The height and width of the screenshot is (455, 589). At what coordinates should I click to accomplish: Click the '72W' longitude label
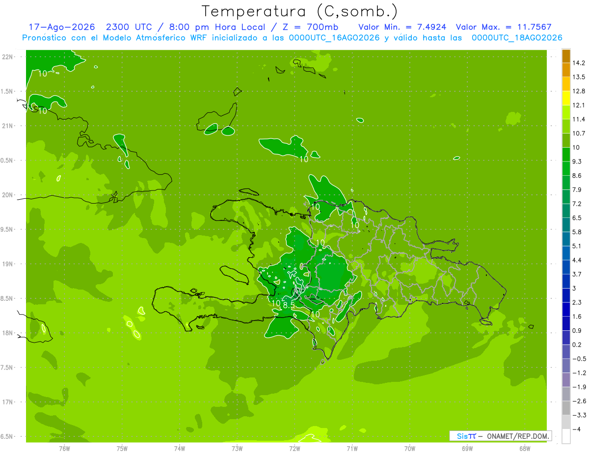tap(294, 449)
